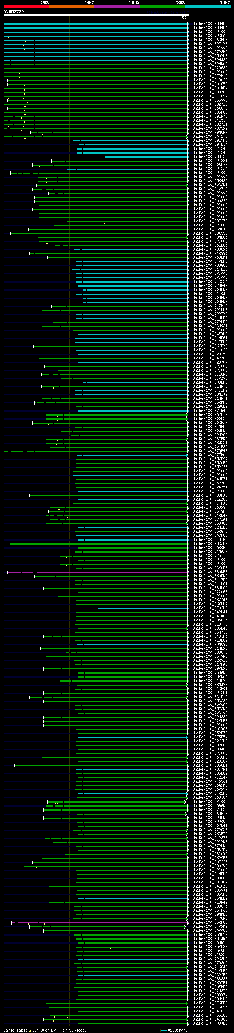Image resolution: width=234 pixels, height=1033 pixels.
Task: Select the UniRef100_Q01859 label
Action: click(210, 84)
